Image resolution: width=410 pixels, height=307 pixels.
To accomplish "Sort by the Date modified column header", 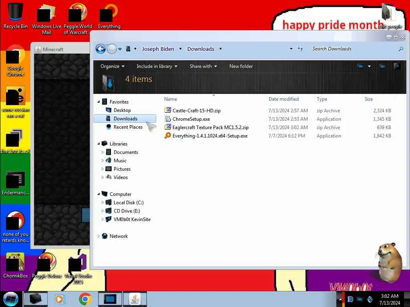I will tap(289, 99).
